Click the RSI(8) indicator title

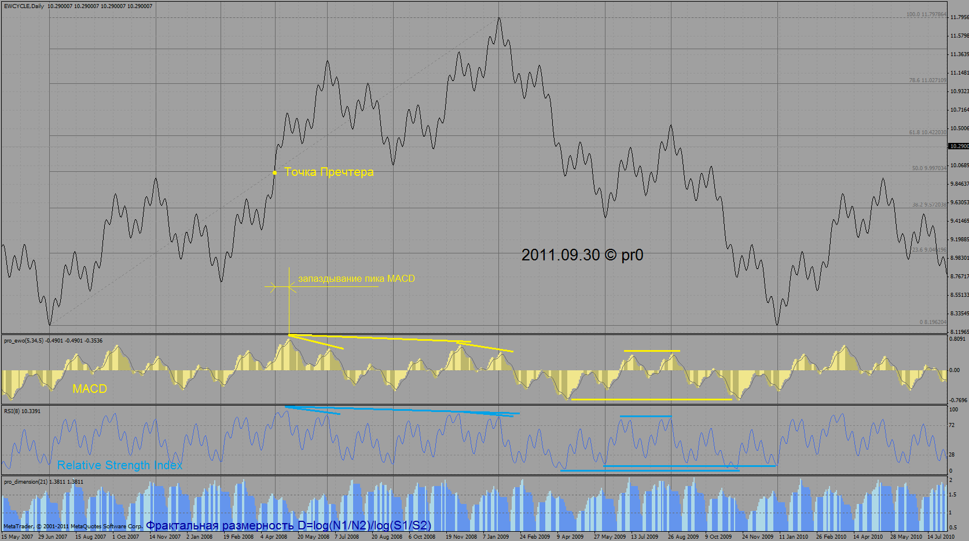(x=16, y=411)
